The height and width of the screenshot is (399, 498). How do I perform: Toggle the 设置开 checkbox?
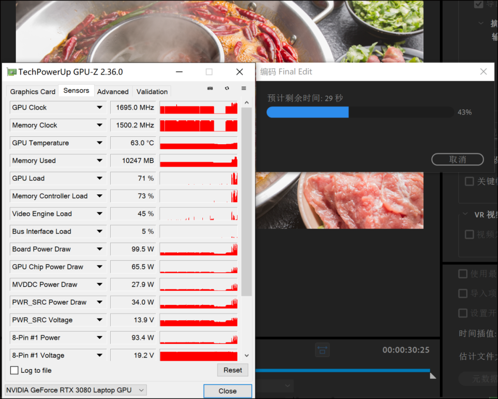[463, 313]
